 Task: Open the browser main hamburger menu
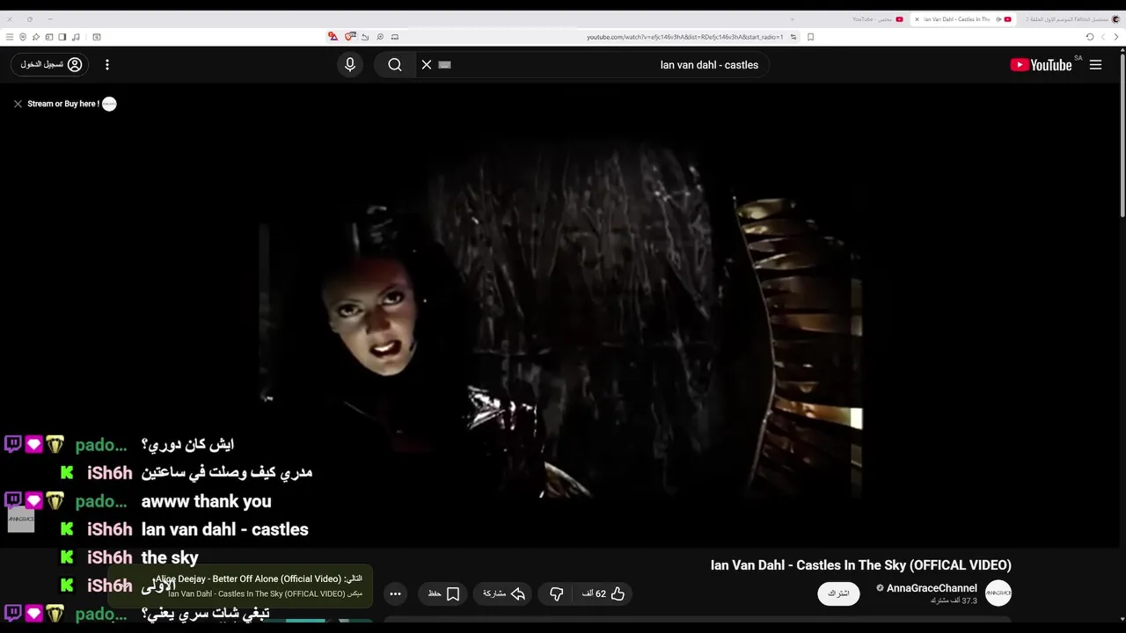coord(10,37)
